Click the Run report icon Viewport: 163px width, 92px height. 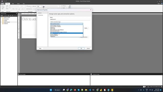(x=3, y=7)
